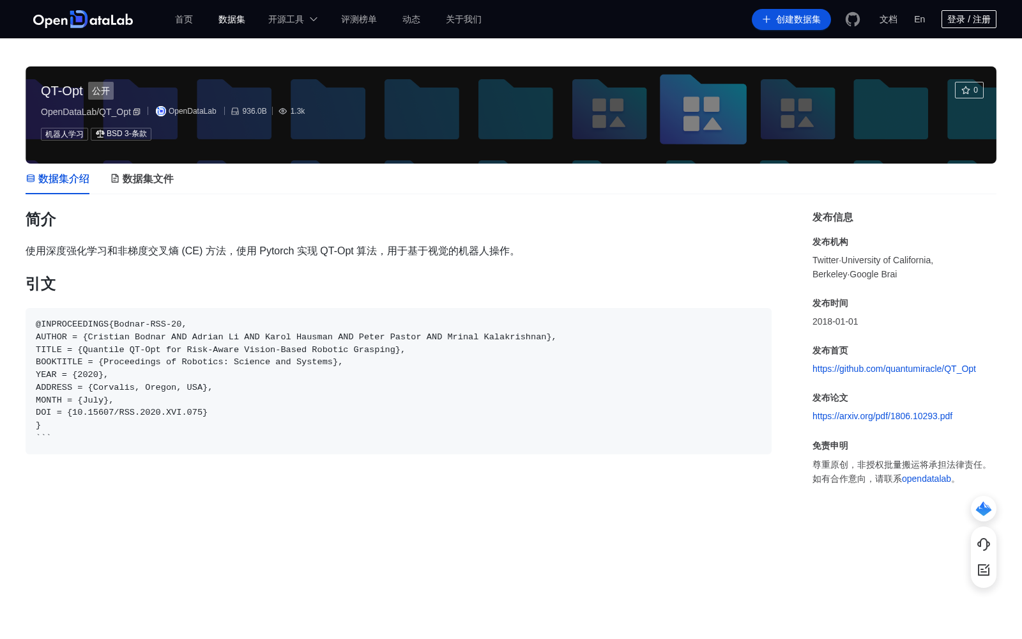Click the 公开 visibility badge
1022x639 pixels.
point(101,91)
